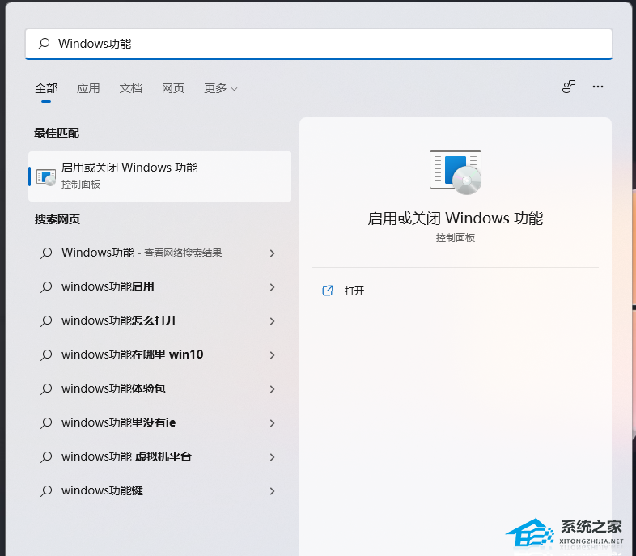This screenshot has height=556, width=636.
Task: Click search icon beside windows功能启用
Action: [x=46, y=287]
